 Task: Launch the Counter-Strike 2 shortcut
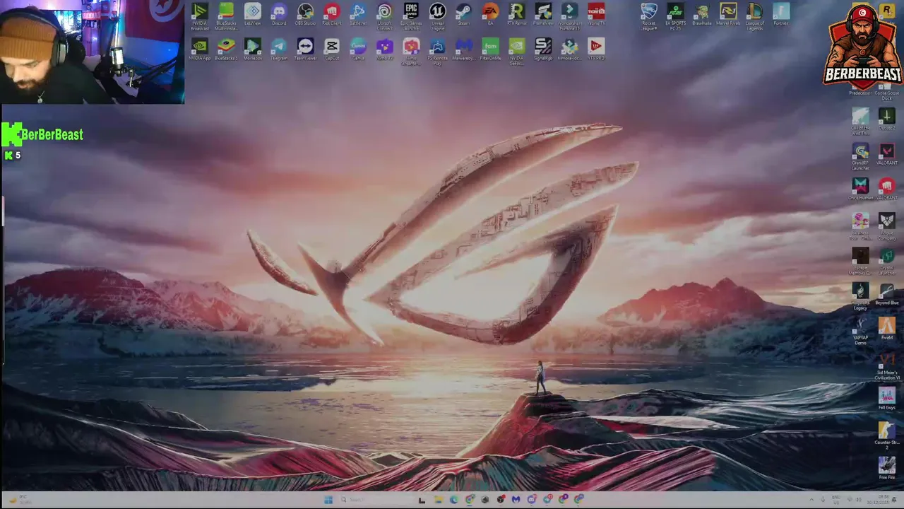click(887, 435)
